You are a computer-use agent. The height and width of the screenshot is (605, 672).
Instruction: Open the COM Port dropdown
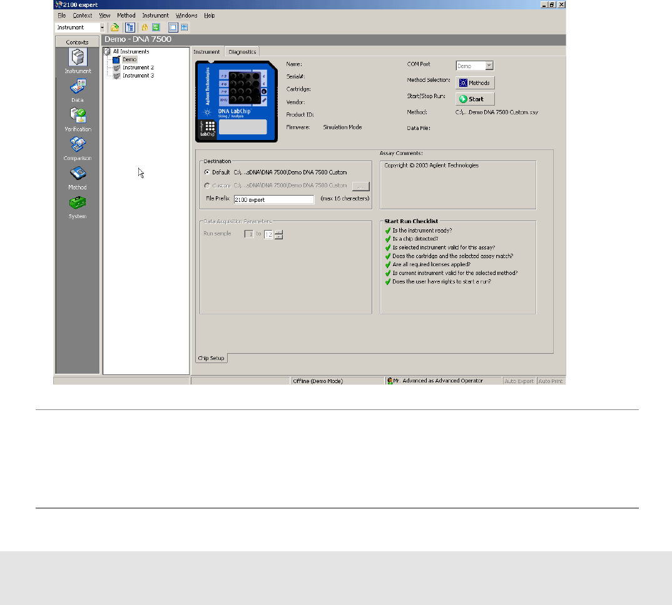489,66
